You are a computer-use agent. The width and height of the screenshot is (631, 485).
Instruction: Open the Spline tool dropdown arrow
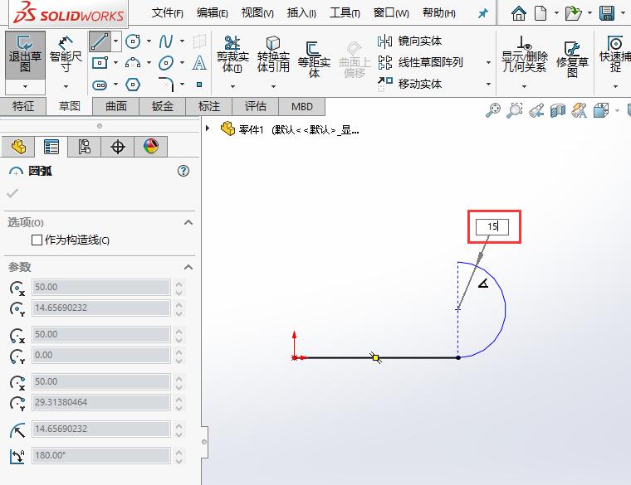tap(183, 41)
